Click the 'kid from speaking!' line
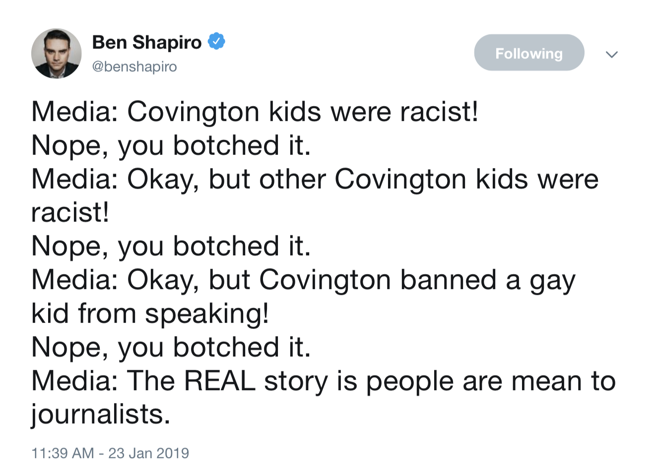The height and width of the screenshot is (470, 656). (150, 313)
